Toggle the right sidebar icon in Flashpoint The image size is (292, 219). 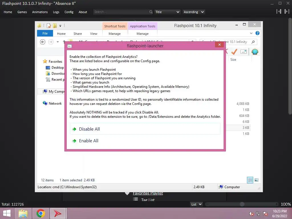287,11
